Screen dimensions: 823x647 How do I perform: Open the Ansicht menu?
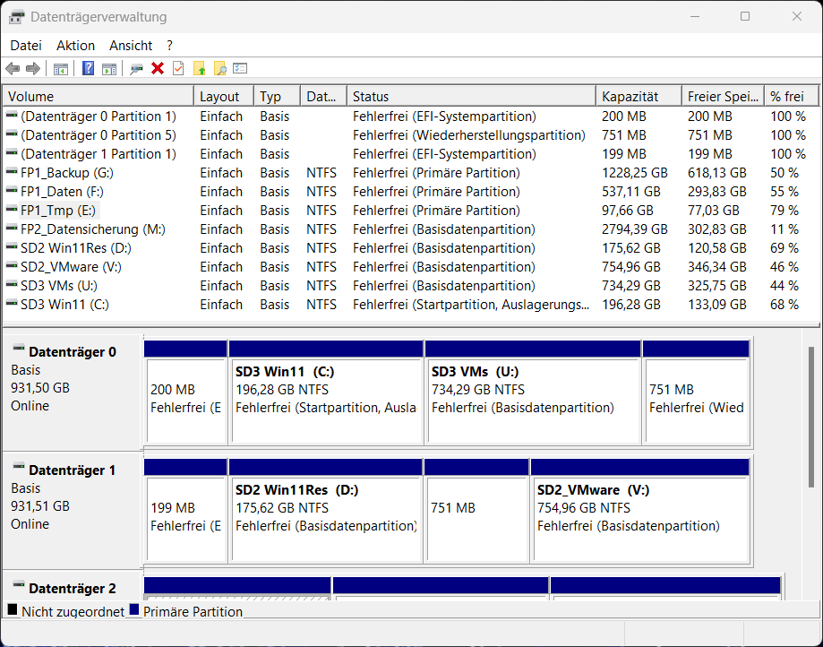[130, 45]
